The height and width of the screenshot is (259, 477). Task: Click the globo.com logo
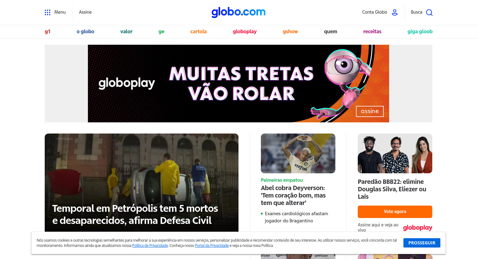[x=238, y=12]
